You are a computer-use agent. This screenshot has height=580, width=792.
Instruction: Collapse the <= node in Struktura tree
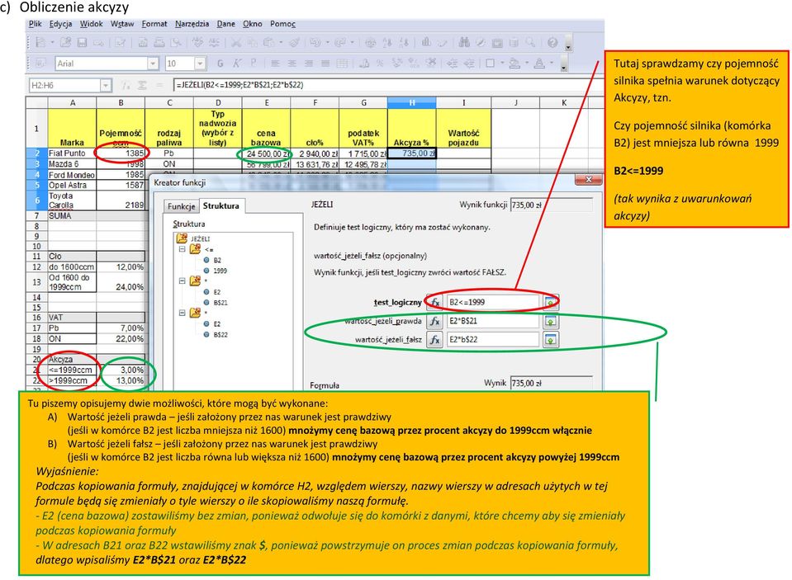[183, 249]
